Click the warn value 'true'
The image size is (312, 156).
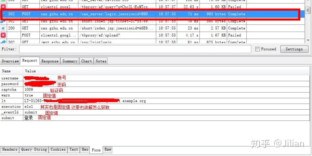29,95
